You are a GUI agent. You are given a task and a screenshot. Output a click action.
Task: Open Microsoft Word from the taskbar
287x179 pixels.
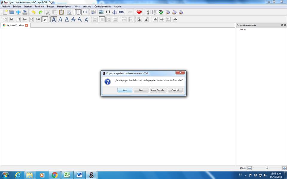80,175
